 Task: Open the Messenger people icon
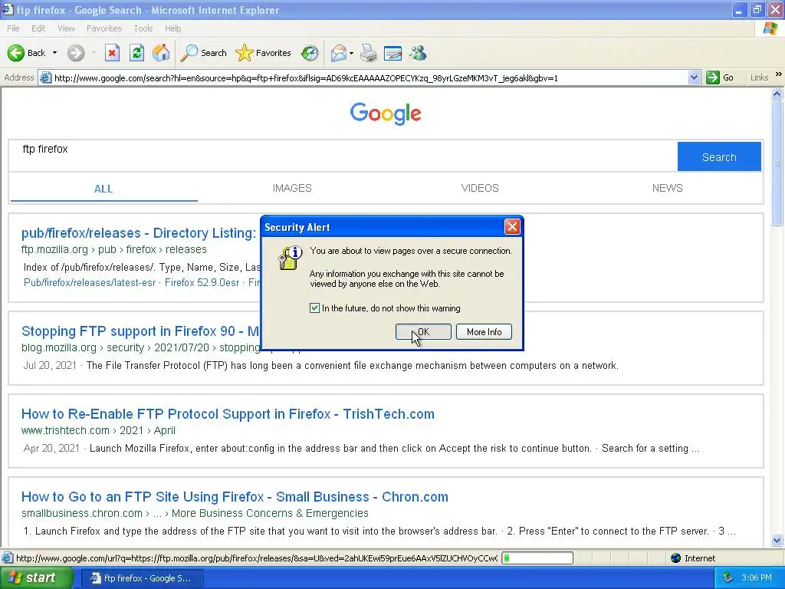tap(418, 53)
